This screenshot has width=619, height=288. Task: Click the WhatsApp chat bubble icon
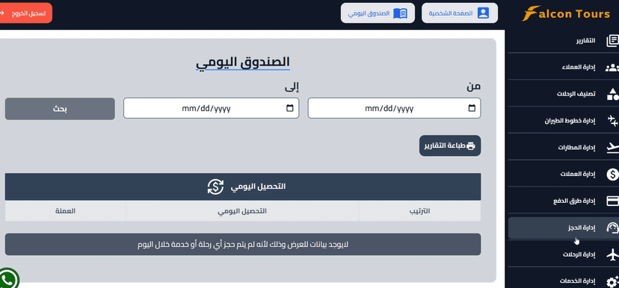pyautogui.click(x=8, y=279)
